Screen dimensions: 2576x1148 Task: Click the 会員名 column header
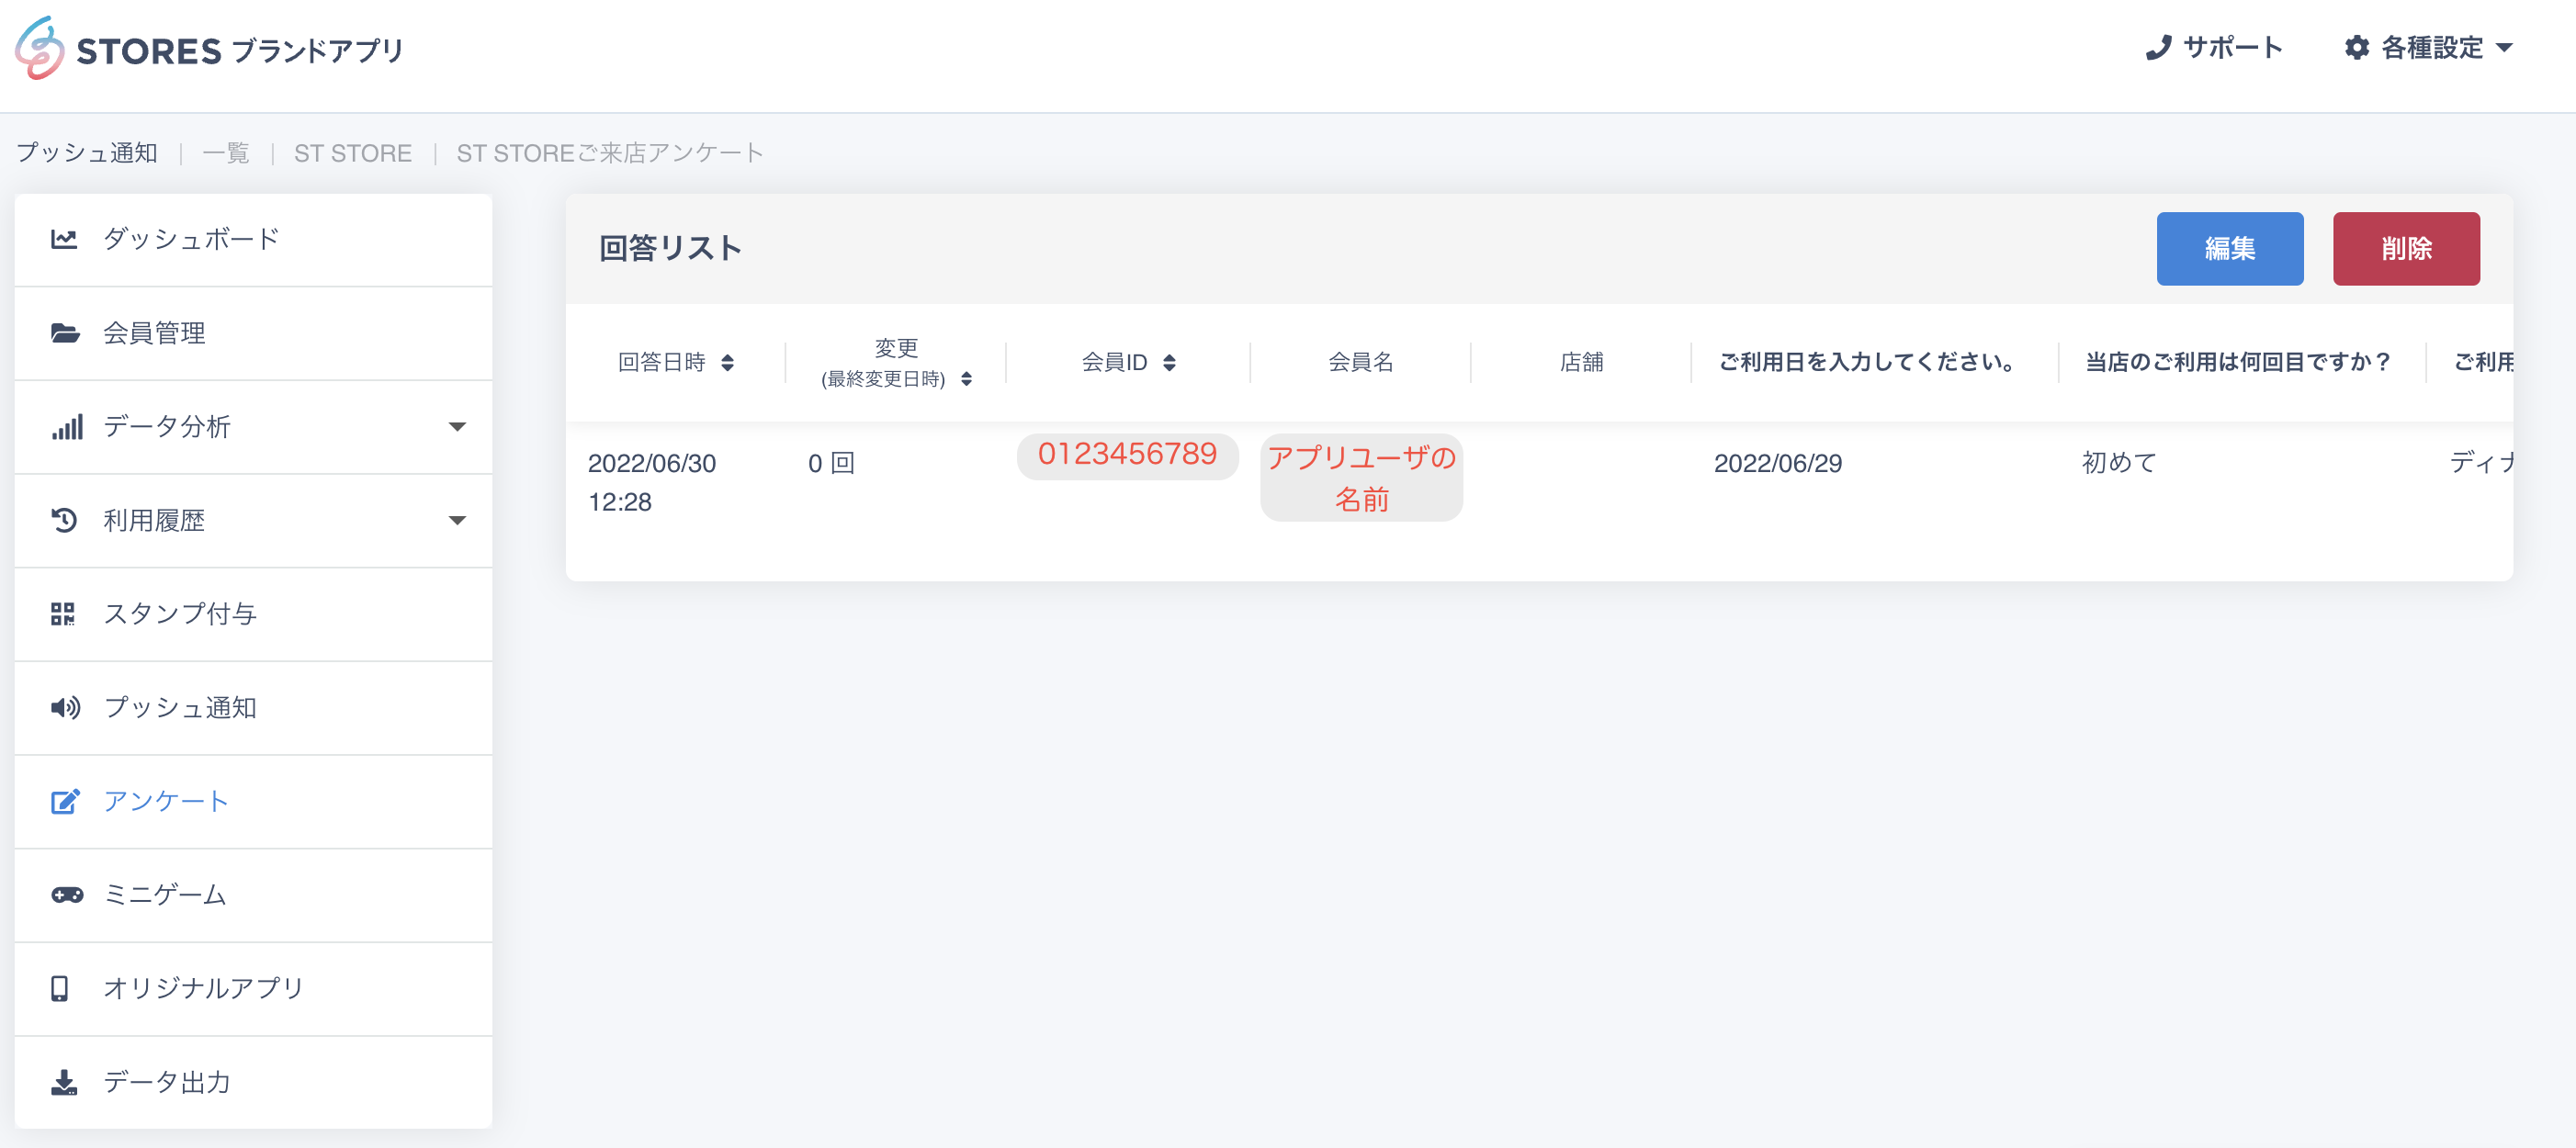[x=1360, y=362]
